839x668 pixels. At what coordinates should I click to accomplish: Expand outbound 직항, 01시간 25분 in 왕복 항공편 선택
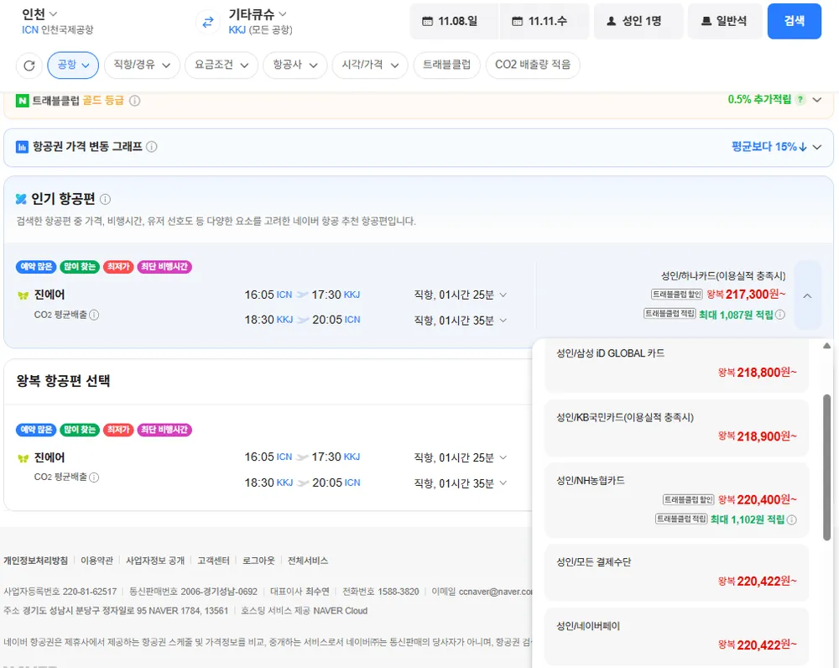(503, 457)
